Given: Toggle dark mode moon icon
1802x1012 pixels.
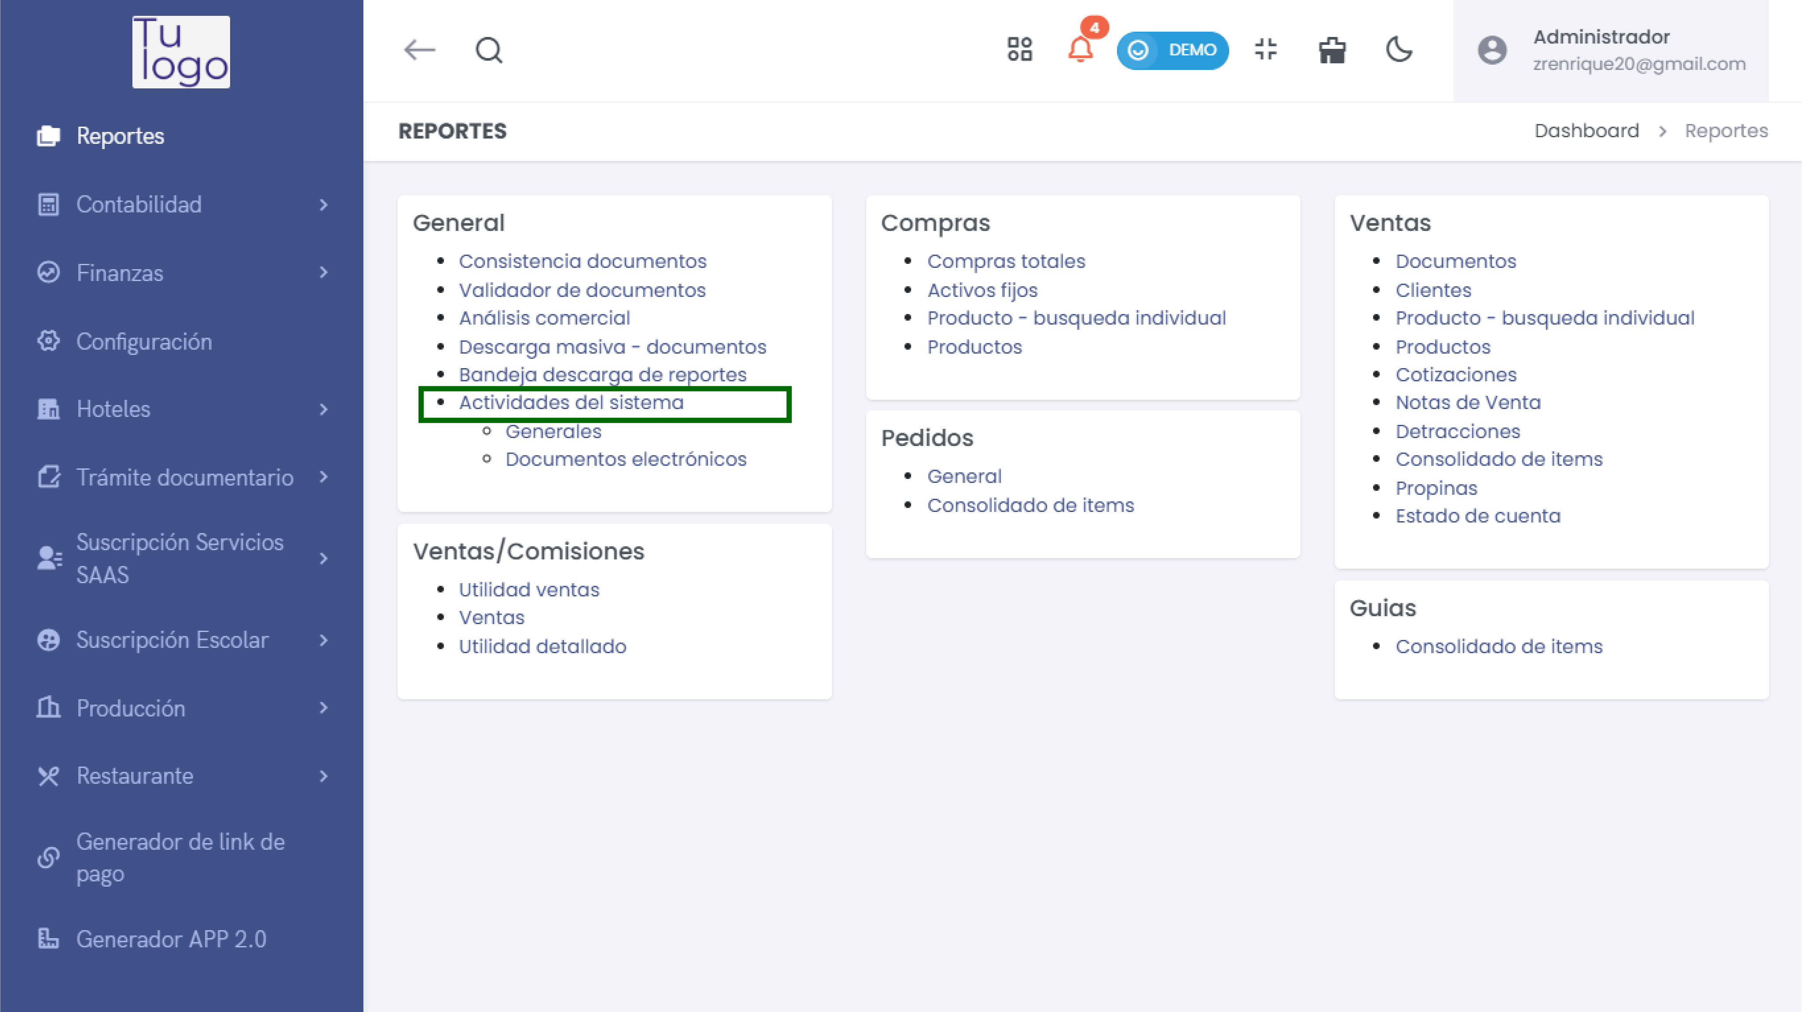Looking at the screenshot, I should coord(1399,50).
